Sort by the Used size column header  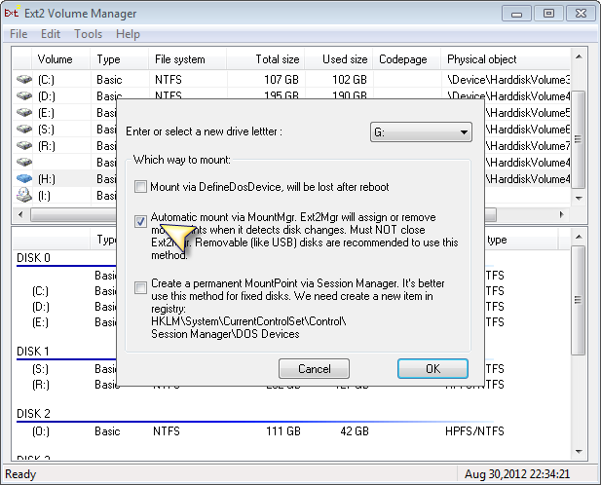pos(338,59)
